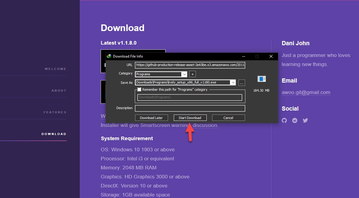Expand the Category dropdown showing Programs

[184, 74]
